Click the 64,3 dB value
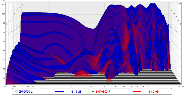184x95 pixels. [x=154, y=92]
